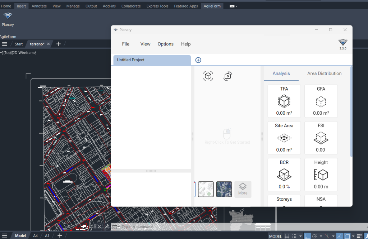Switch to the A1 layout tab

click(x=47, y=235)
